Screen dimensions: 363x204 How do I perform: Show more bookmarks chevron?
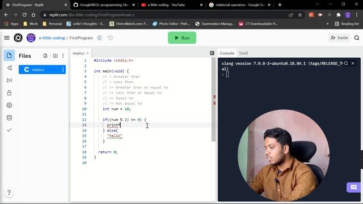[327, 24]
